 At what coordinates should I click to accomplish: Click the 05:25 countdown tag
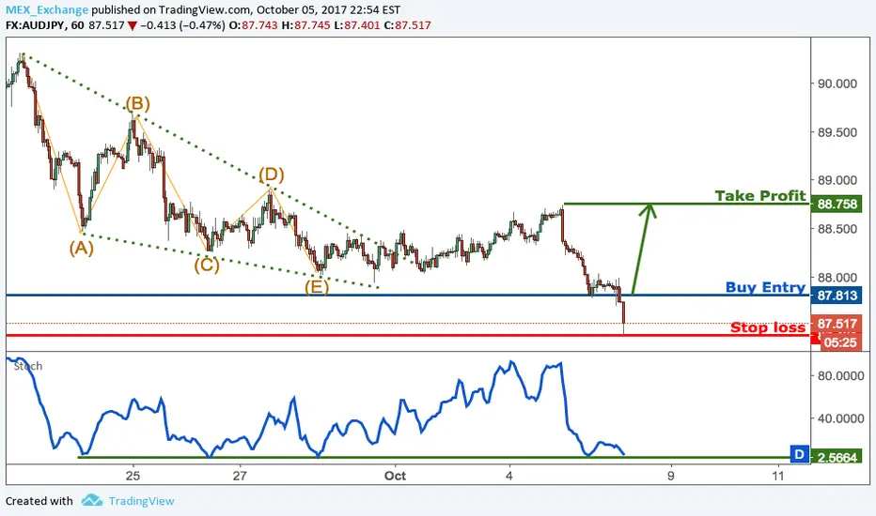[x=840, y=342]
